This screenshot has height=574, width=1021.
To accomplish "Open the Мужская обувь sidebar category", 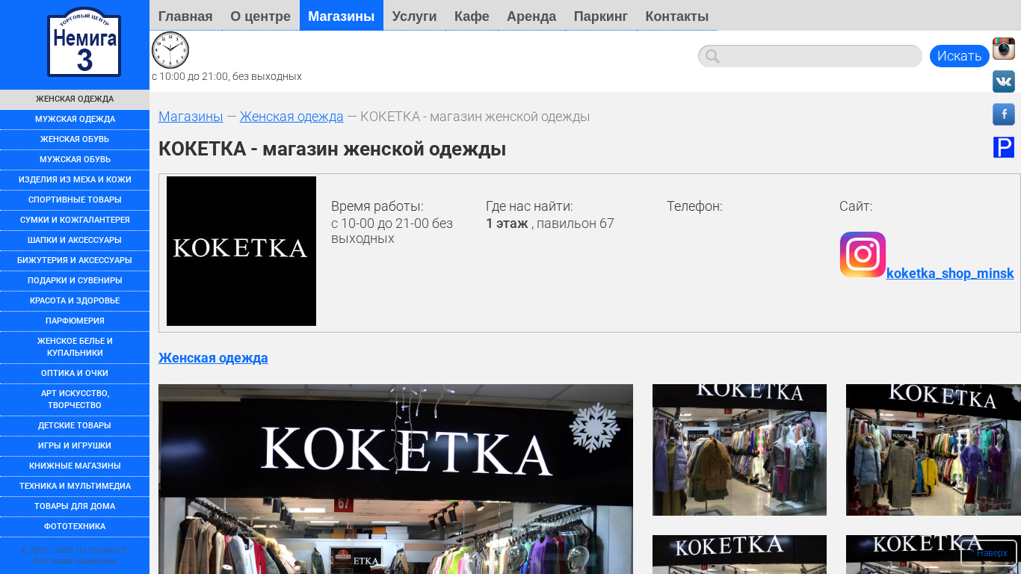I will click(x=75, y=160).
